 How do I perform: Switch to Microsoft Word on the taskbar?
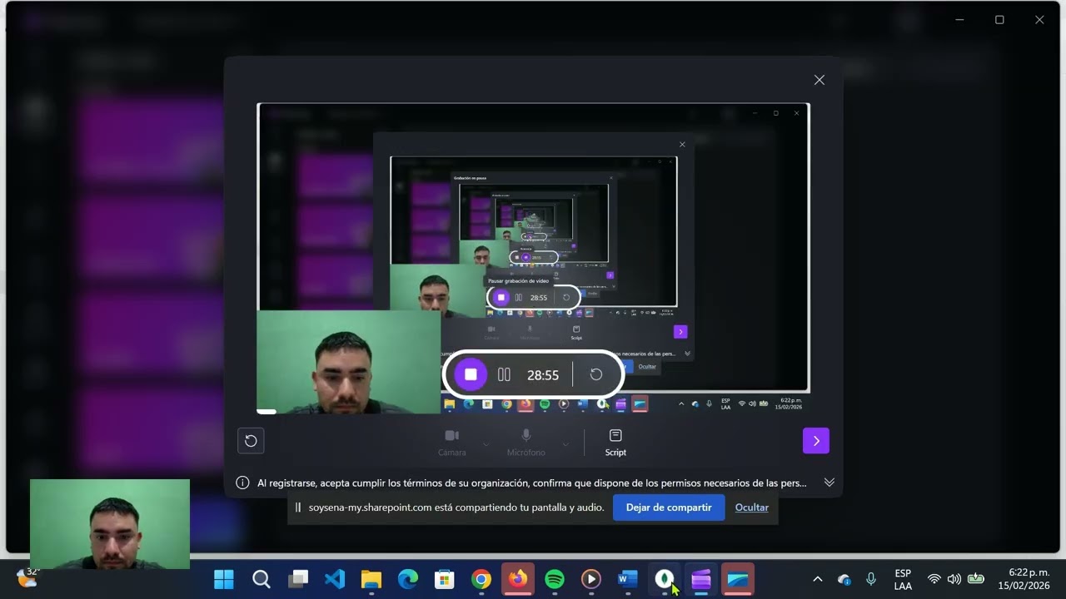[x=628, y=579]
